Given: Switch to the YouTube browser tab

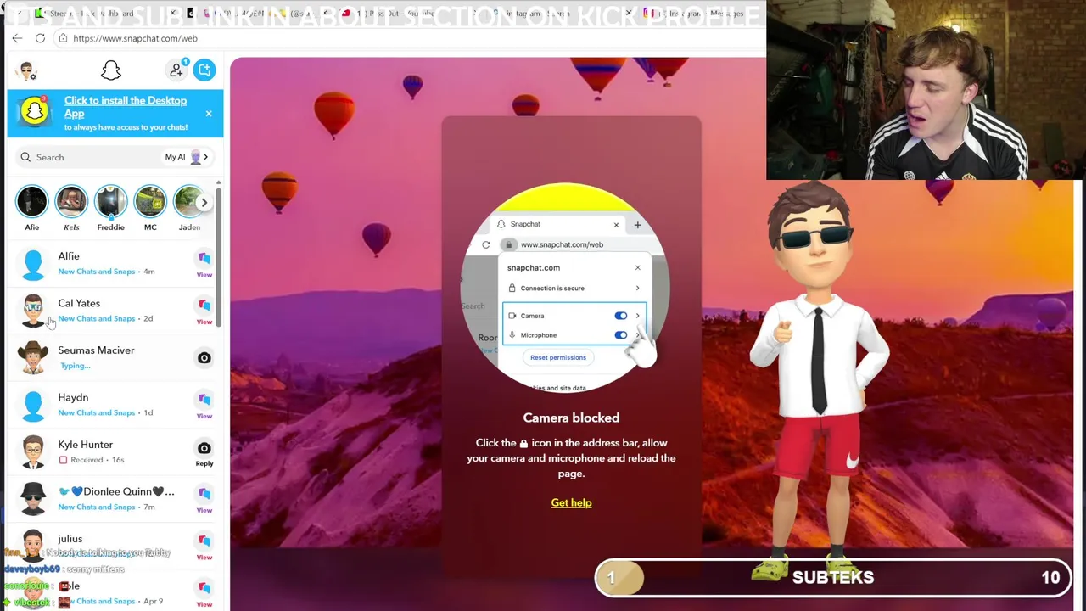Looking at the screenshot, I should coord(407,13).
